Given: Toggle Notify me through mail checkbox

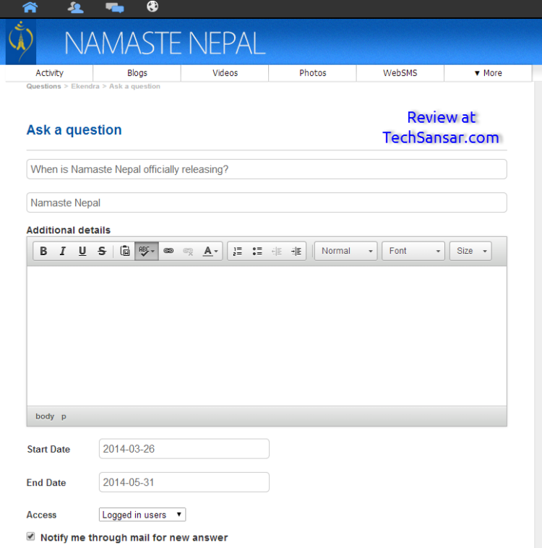Looking at the screenshot, I should coord(31,536).
